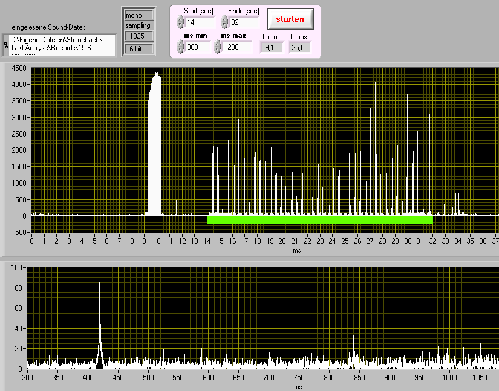
Task: Click the ms max stepper arrows
Action: (217, 47)
